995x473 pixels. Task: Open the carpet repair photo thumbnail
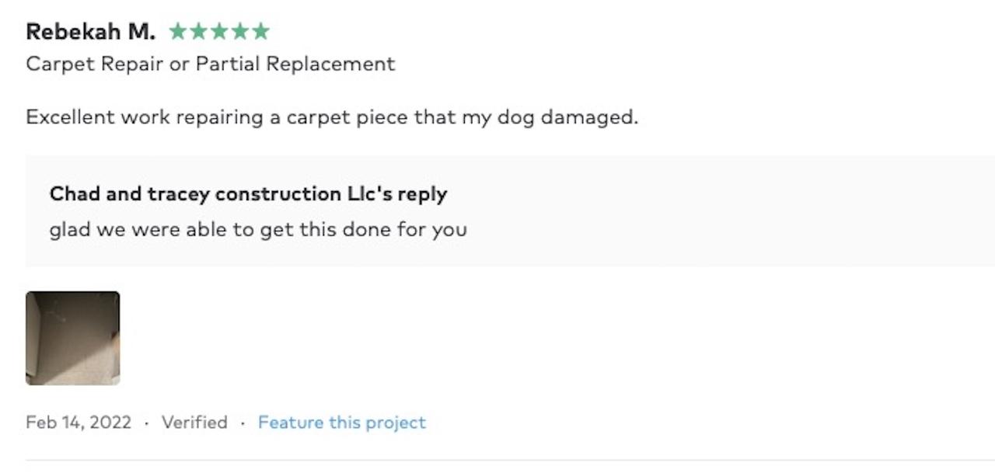(x=73, y=338)
